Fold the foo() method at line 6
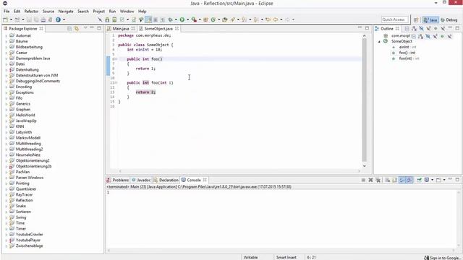The width and height of the screenshot is (463, 260). tap(116, 59)
